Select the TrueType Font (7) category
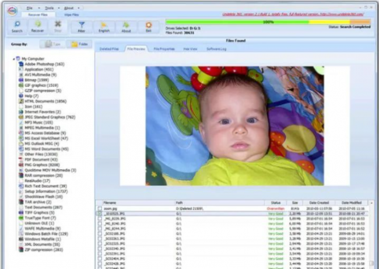The width and height of the screenshot is (379, 269). pyautogui.click(x=37, y=218)
